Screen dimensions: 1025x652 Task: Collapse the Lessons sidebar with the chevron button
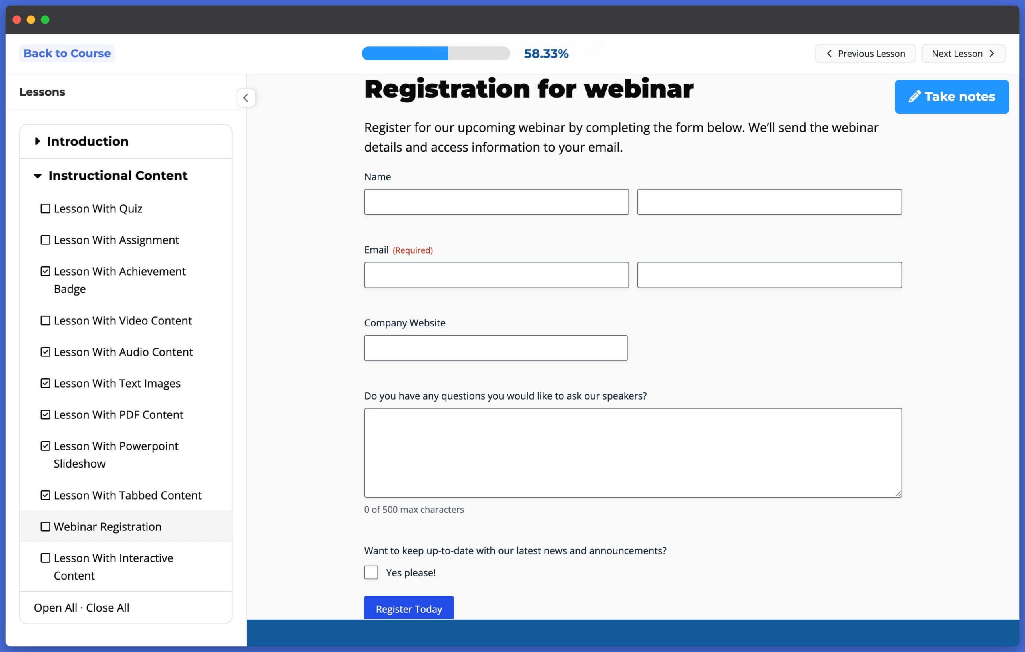coord(245,98)
